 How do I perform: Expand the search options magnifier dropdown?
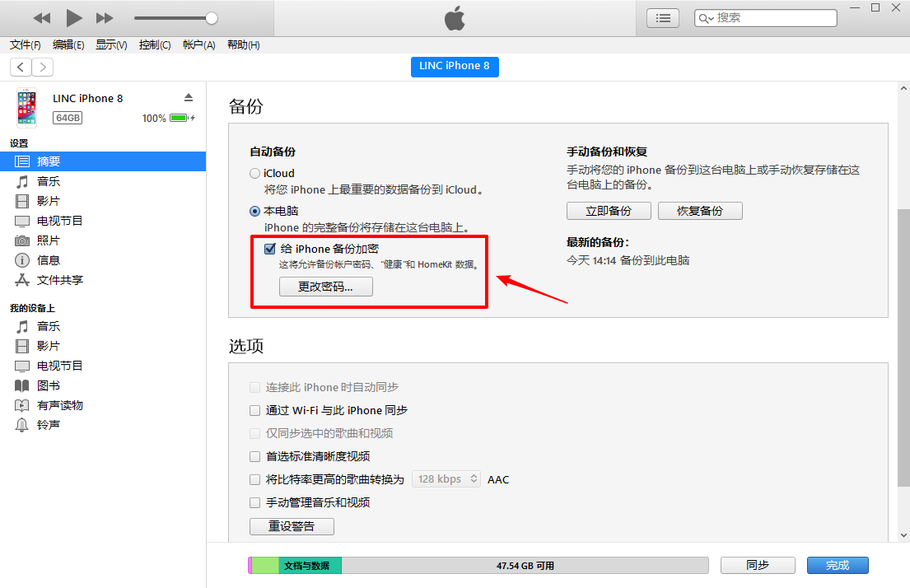tap(706, 18)
